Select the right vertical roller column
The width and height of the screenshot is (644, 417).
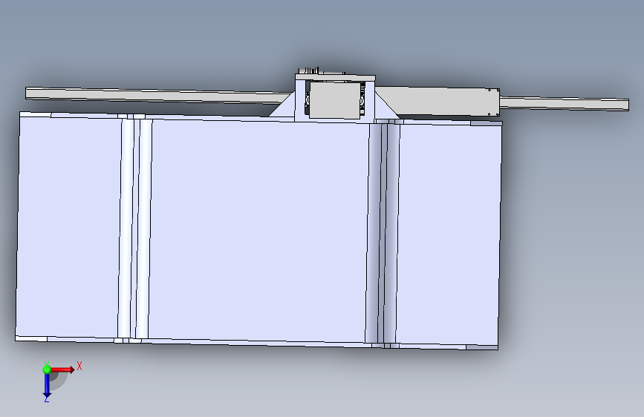point(383,234)
